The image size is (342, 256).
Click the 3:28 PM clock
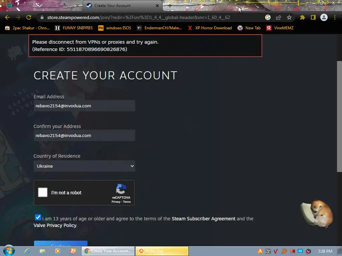325,251
